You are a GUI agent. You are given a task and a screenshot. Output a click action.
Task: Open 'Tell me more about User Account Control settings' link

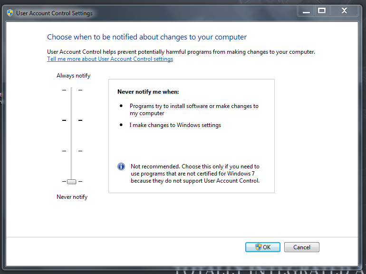pos(110,59)
